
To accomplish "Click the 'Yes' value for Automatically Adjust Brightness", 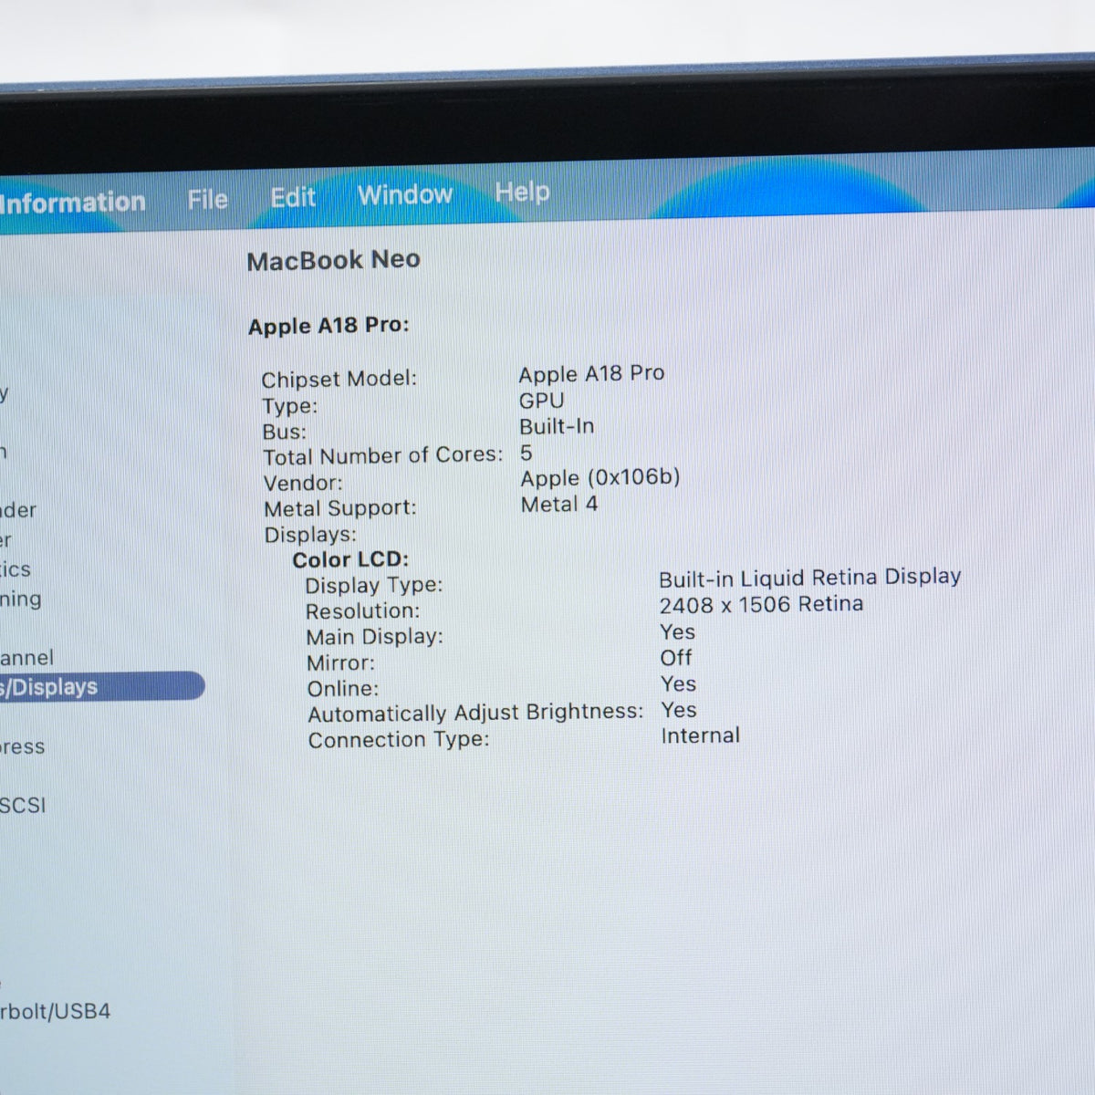I will pyautogui.click(x=679, y=710).
